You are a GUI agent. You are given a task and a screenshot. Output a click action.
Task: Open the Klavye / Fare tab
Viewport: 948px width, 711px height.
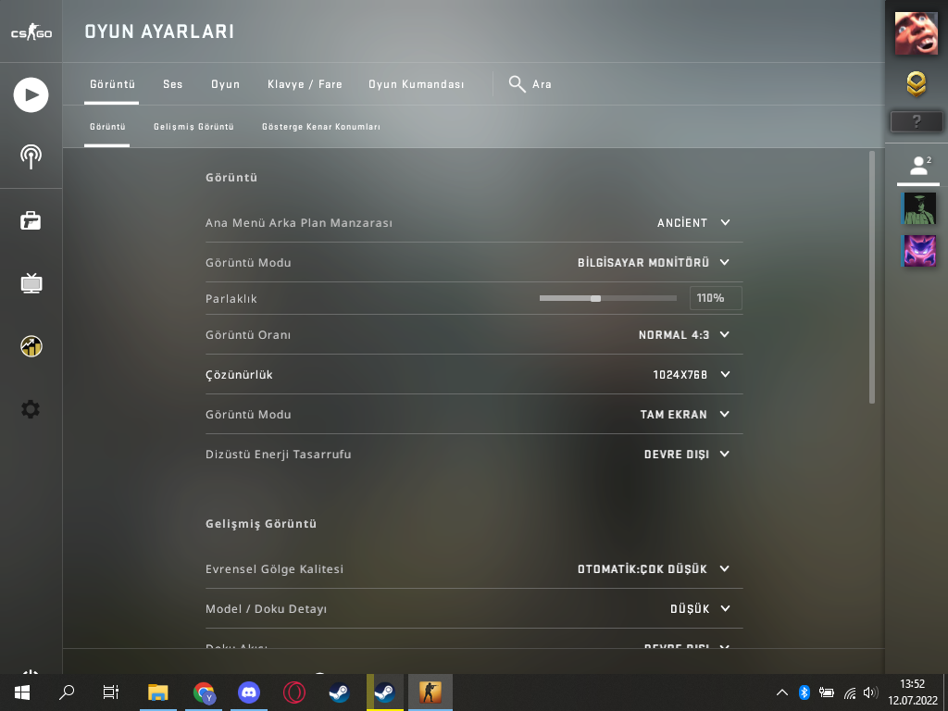(x=305, y=84)
